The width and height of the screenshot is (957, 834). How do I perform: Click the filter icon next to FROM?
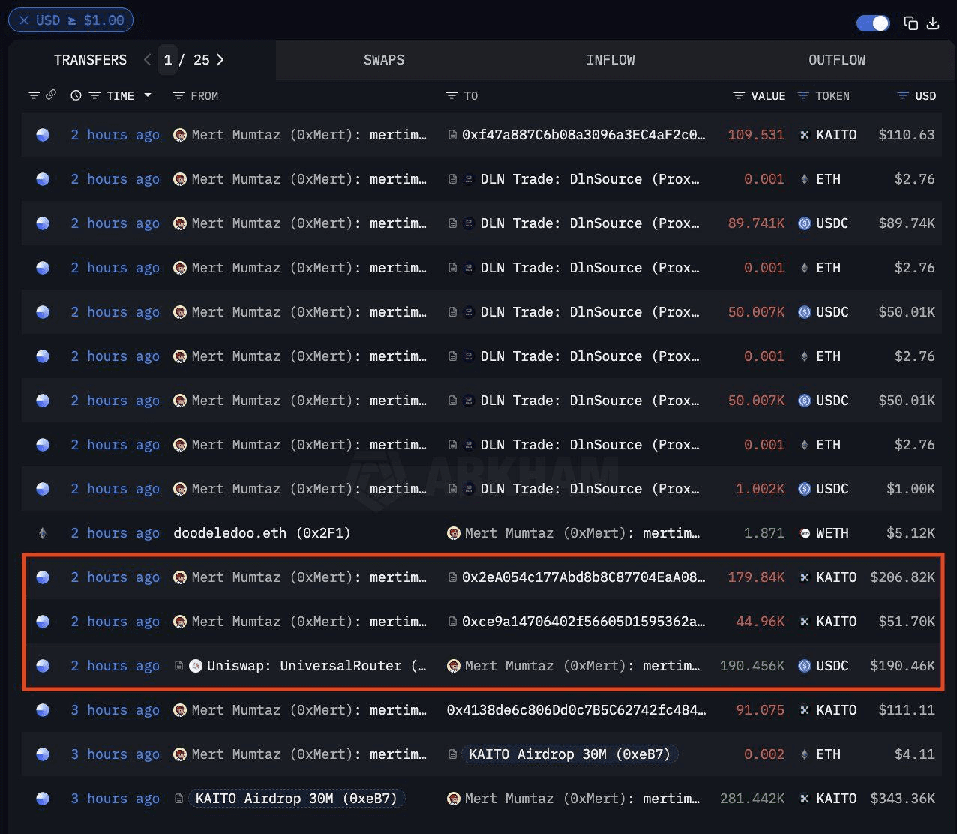178,95
